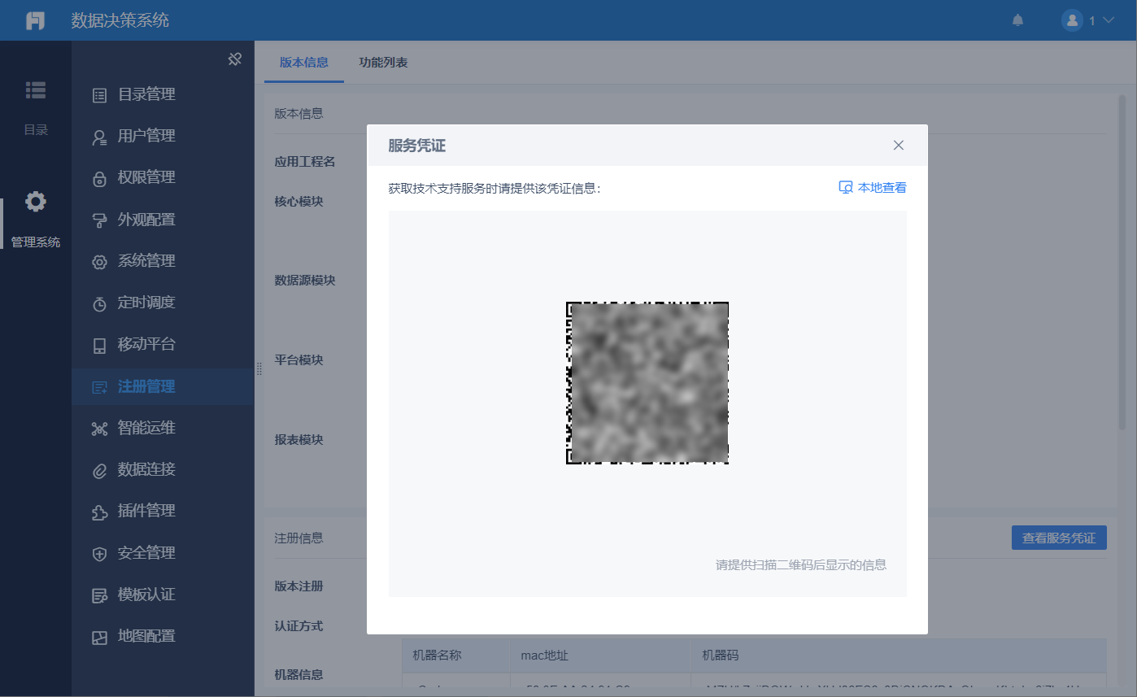Image resolution: width=1137 pixels, height=697 pixels.
Task: Click the QR code image
Action: [647, 383]
